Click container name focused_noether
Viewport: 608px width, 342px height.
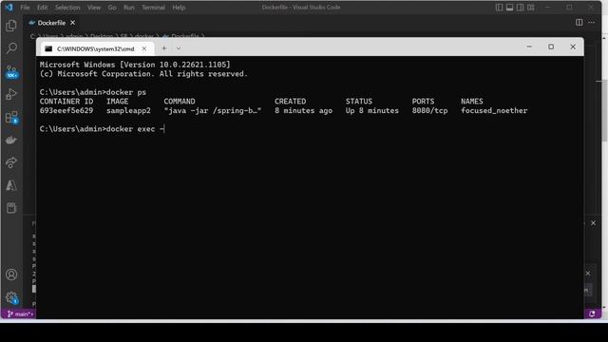[494, 110]
